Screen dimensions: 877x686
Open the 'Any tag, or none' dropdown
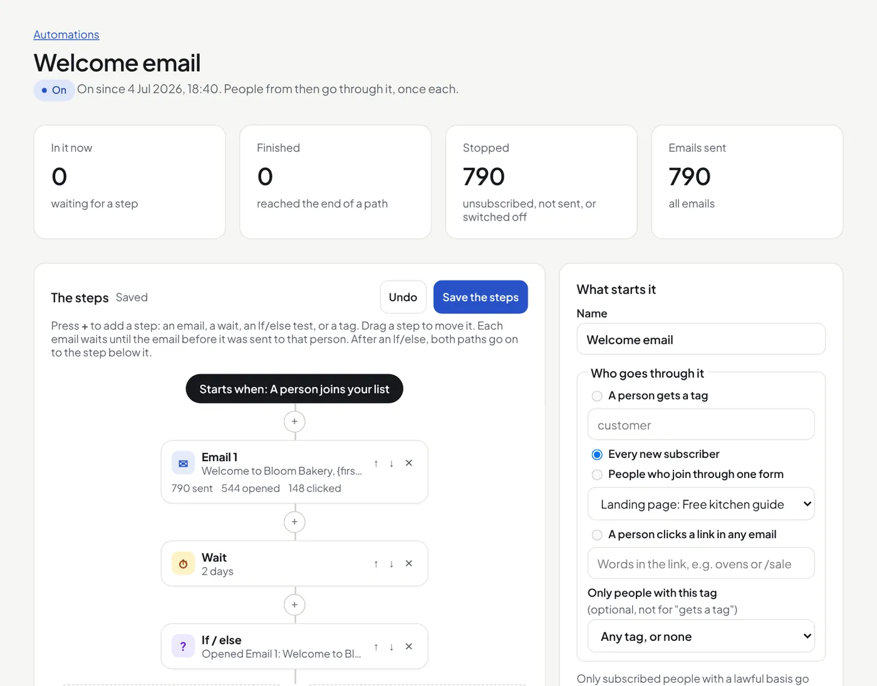[701, 636]
